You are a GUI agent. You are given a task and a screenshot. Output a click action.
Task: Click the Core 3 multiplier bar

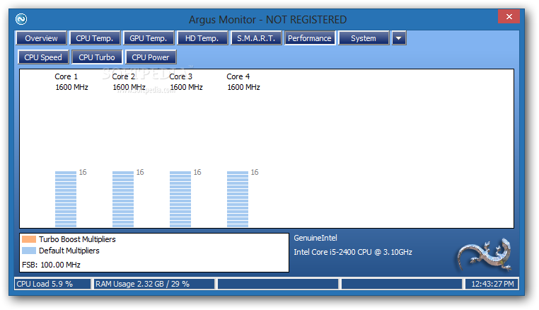click(180, 199)
